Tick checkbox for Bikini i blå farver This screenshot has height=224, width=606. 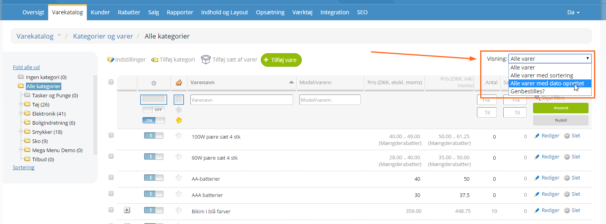111,210
